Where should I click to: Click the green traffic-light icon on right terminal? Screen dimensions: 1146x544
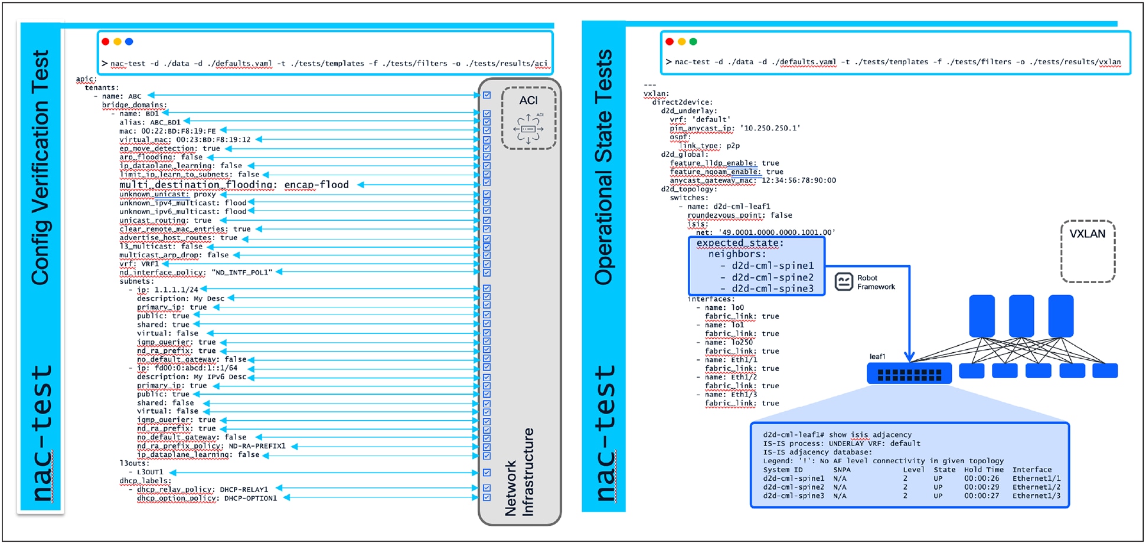[x=692, y=41]
